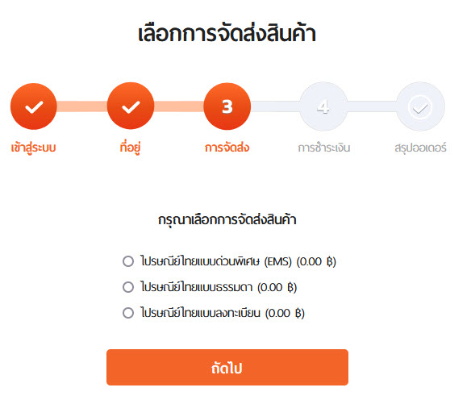Screen dimensions: 471x400
Task: Click the step 3 การจัดส่ง circle
Action: click(x=227, y=106)
